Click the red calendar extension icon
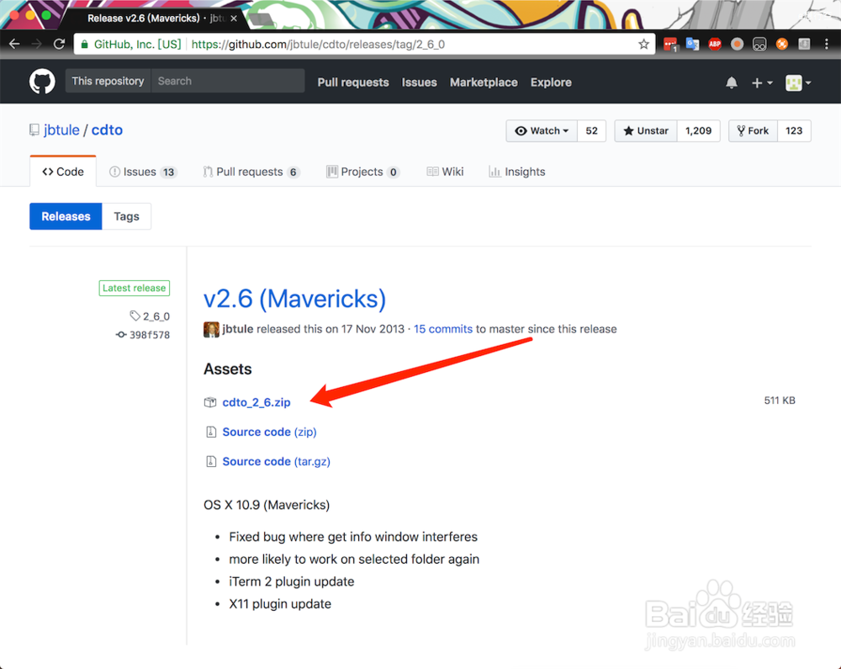 670,45
